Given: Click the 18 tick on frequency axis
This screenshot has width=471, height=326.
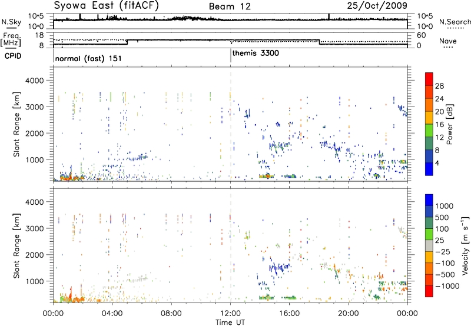Looking at the screenshot, I should pos(39,35).
